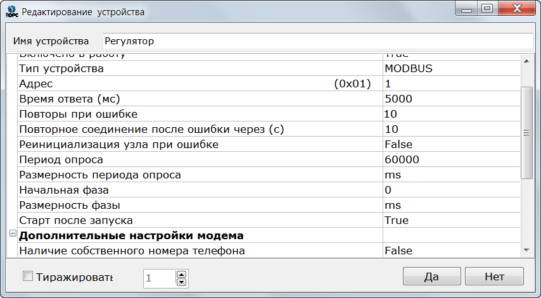541x298 pixels.
Task: Click the Начальная фаза label
Action: (64, 190)
